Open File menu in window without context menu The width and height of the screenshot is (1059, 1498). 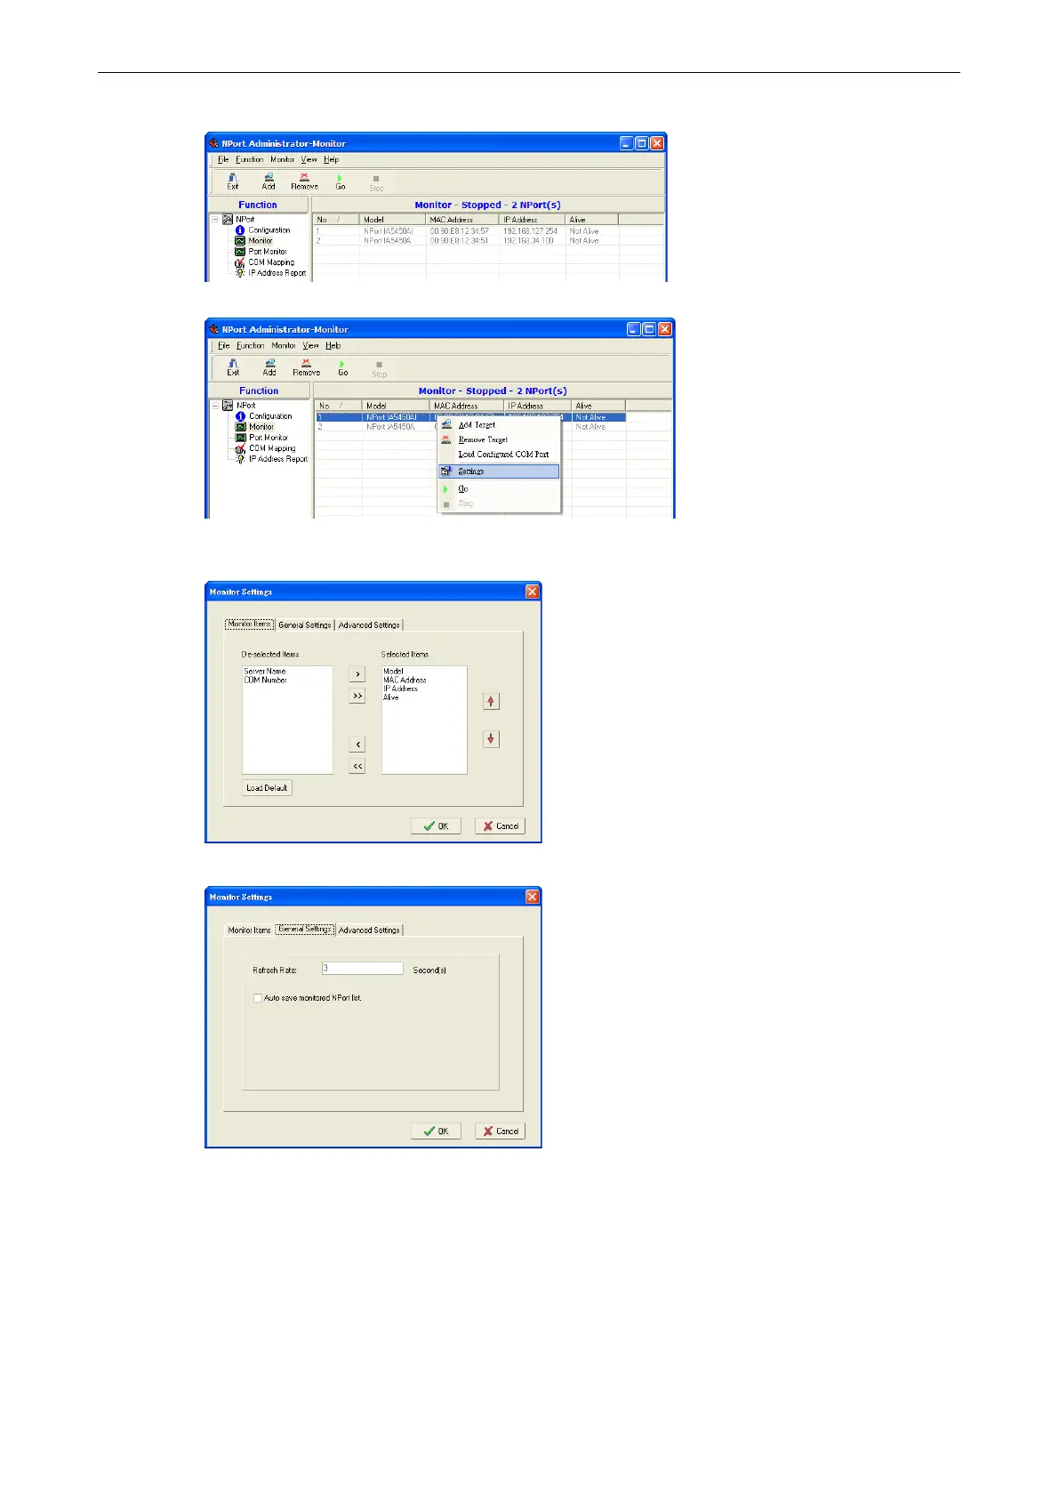[223, 160]
